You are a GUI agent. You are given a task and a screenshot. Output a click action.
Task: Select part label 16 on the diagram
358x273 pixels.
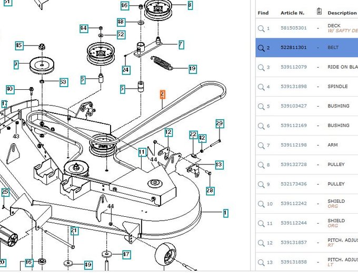[29, 262]
